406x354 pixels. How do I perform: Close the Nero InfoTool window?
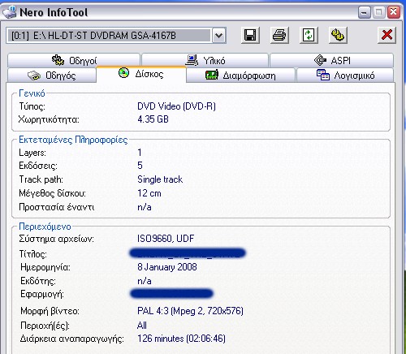(x=394, y=12)
